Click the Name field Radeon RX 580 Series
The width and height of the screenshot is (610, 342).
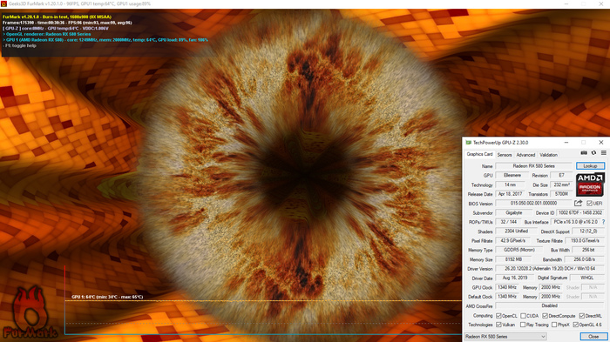click(x=533, y=166)
